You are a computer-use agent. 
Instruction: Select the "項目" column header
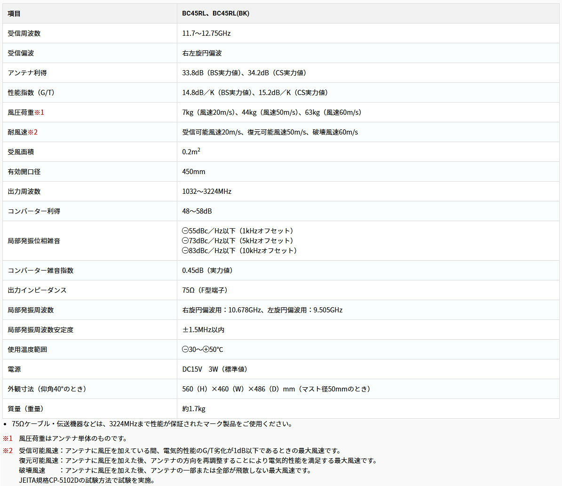pos(14,14)
